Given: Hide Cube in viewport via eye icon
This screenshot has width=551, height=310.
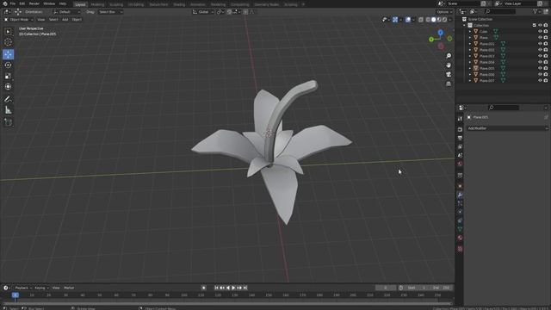Looking at the screenshot, I should 540,31.
